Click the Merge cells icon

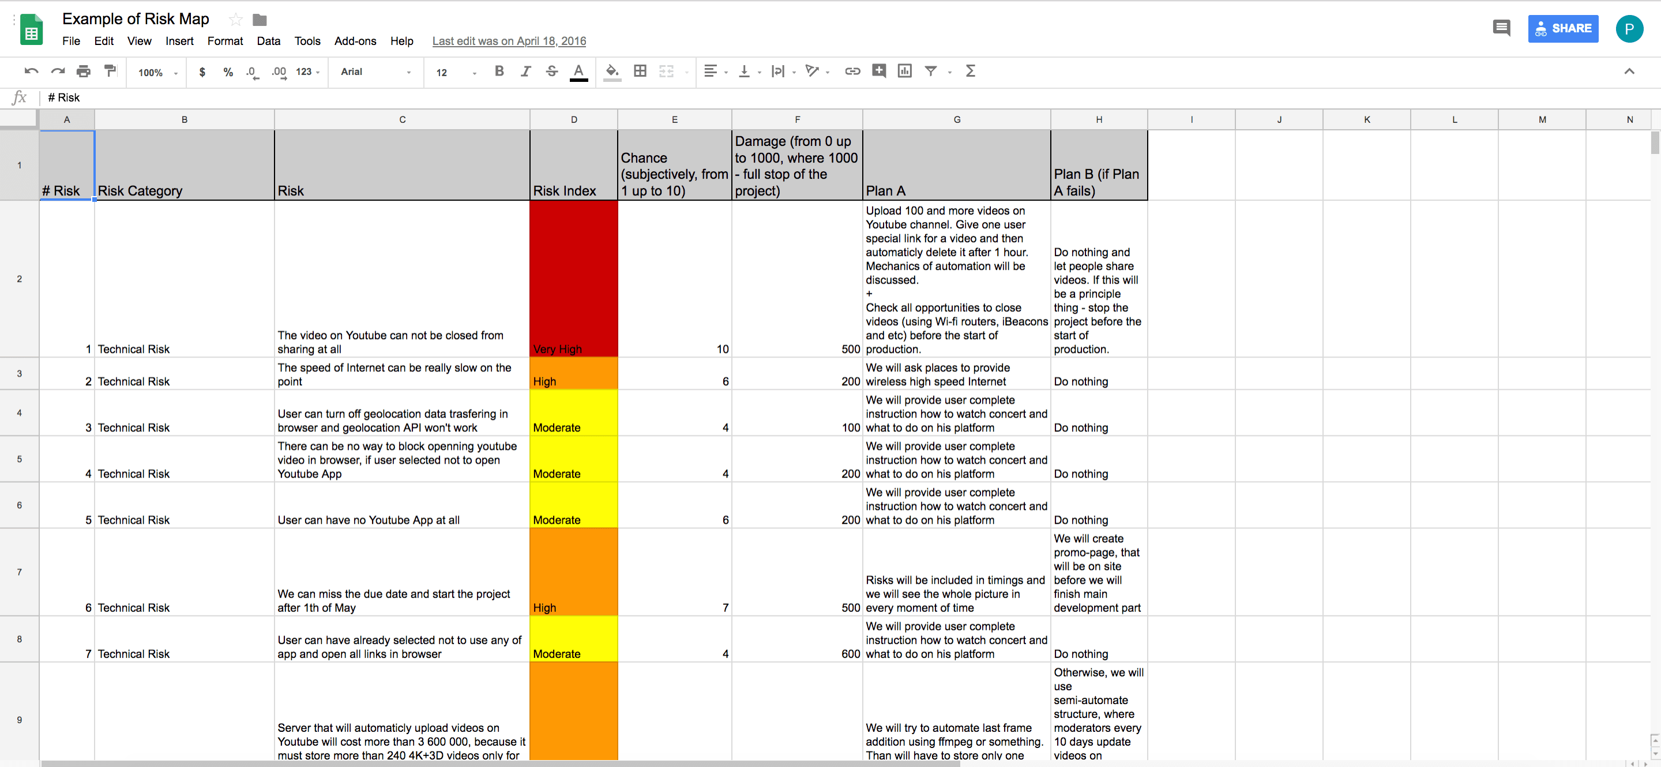point(667,72)
